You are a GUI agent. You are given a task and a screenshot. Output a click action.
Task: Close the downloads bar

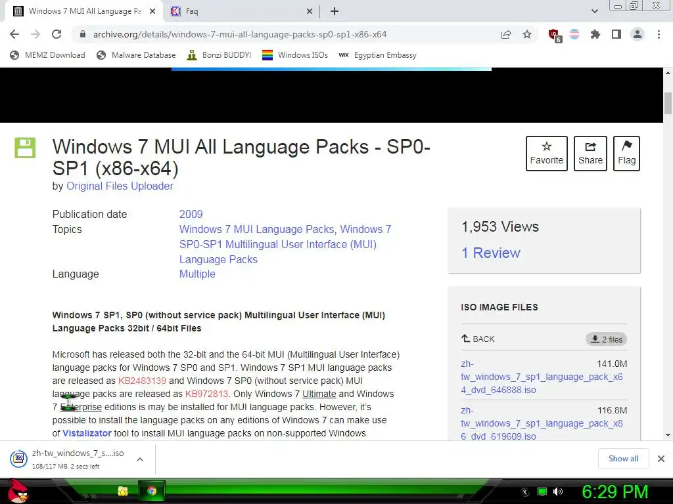click(x=661, y=459)
